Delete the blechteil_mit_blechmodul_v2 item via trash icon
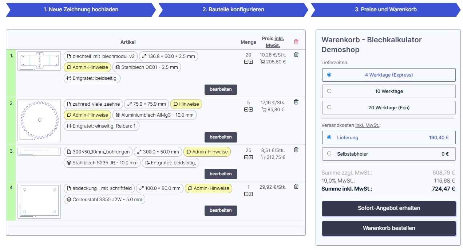 [296, 55]
